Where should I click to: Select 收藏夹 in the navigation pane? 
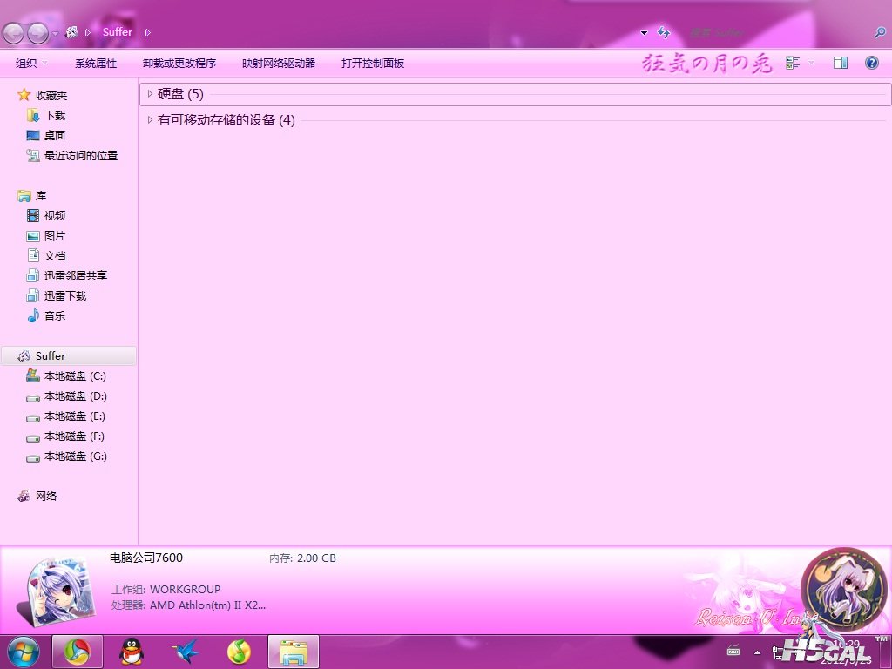[51, 95]
